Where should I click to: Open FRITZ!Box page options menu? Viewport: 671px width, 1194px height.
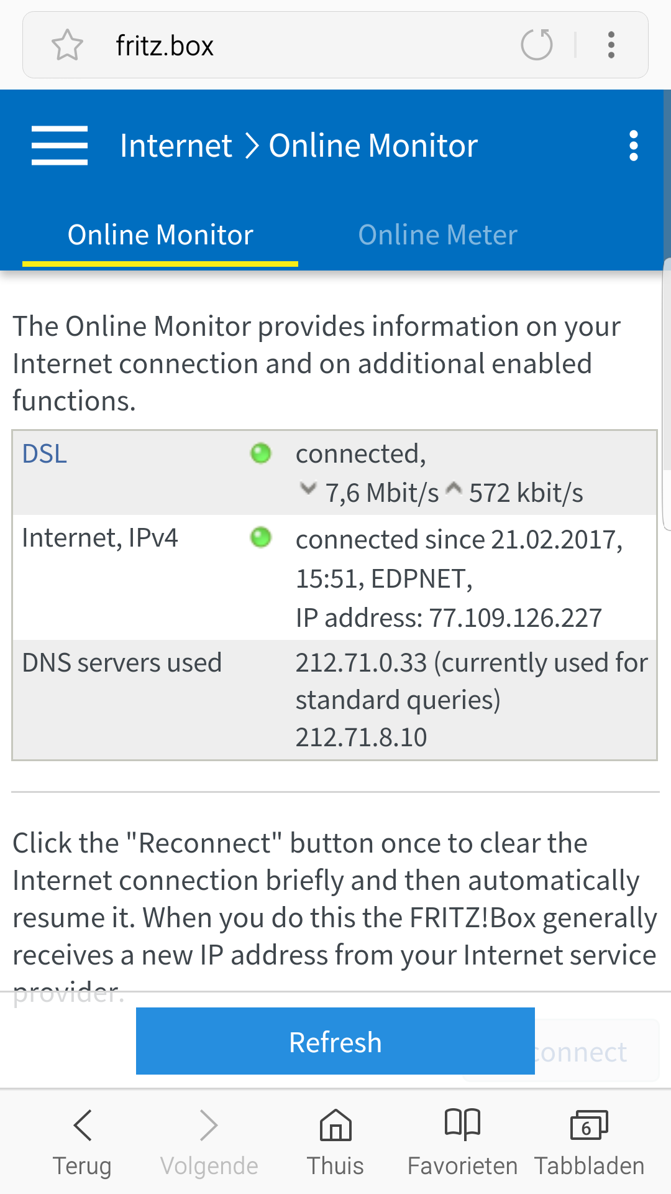click(633, 146)
